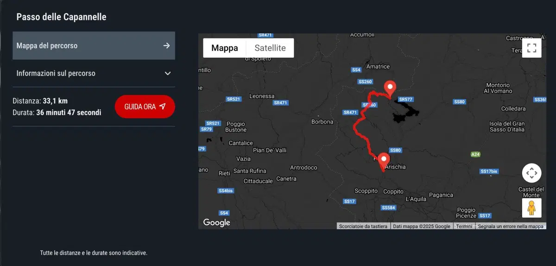Switch map to Satellite view
This screenshot has height=266, width=556.
(x=270, y=48)
